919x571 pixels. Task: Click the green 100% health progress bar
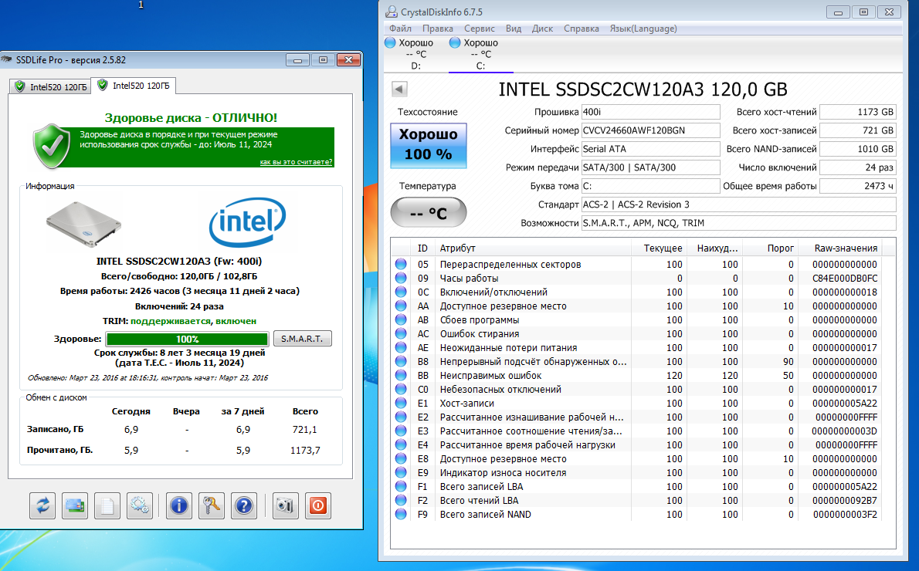[x=188, y=339]
